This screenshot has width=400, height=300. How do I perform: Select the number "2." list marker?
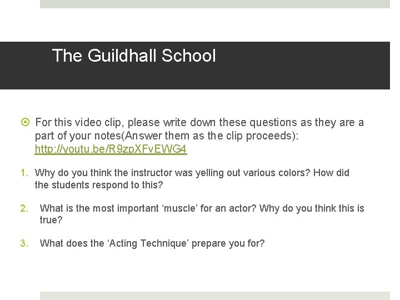tap(24, 208)
